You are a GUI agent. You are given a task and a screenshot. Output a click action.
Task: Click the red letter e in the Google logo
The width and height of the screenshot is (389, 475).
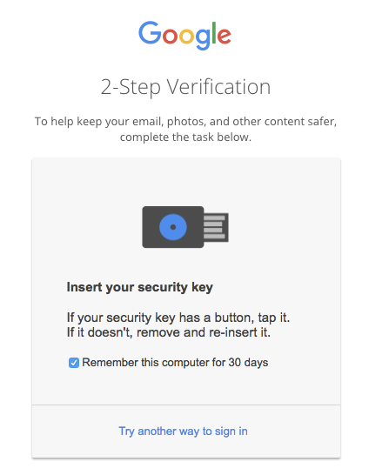pos(225,36)
